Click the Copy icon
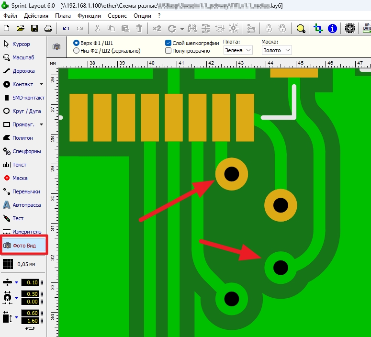Image resolution: width=371 pixels, height=337 pixels. tap(111, 28)
